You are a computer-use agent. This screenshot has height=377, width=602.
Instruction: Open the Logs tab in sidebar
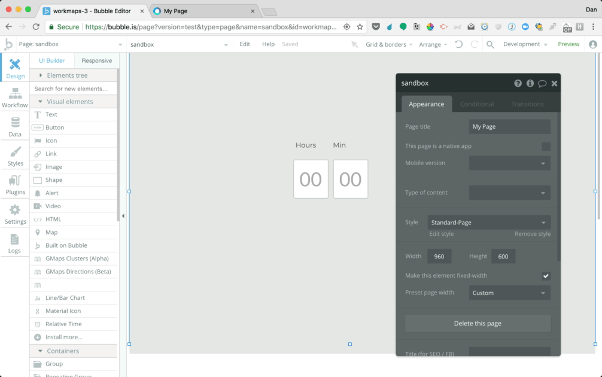[x=15, y=244]
